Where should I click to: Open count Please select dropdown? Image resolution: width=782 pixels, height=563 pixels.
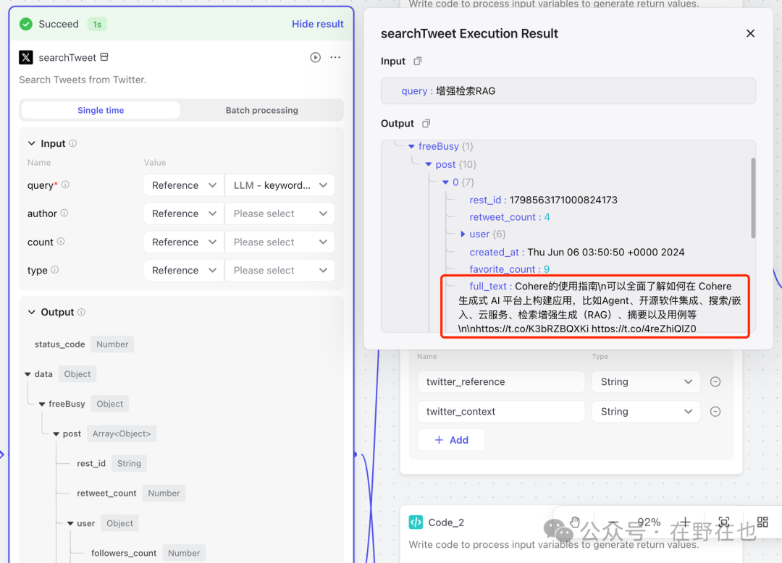(279, 242)
